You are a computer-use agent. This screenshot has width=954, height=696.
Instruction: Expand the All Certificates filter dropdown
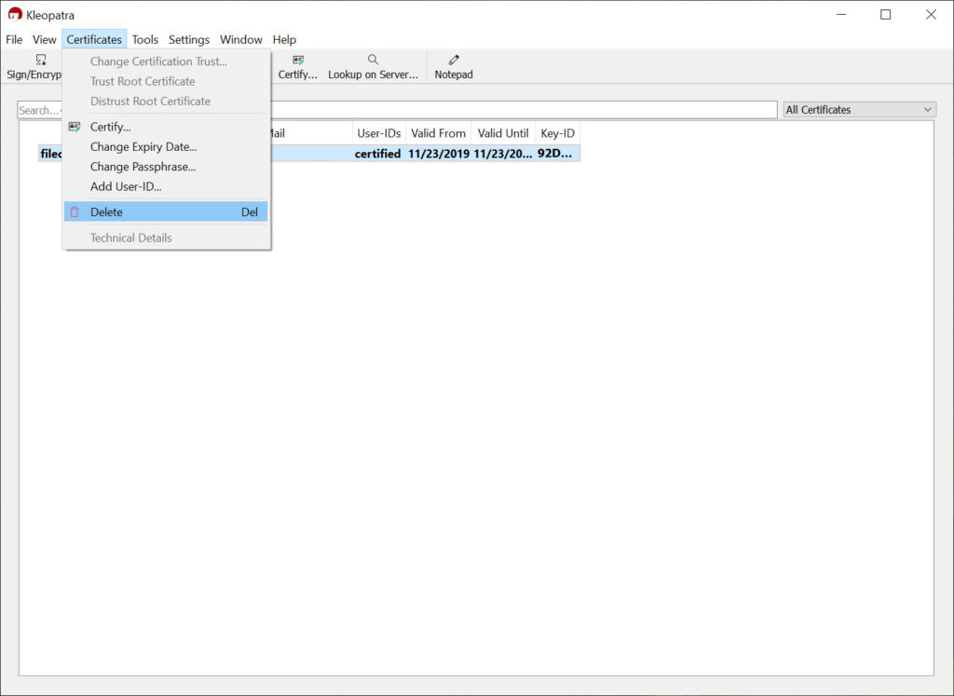click(x=859, y=110)
